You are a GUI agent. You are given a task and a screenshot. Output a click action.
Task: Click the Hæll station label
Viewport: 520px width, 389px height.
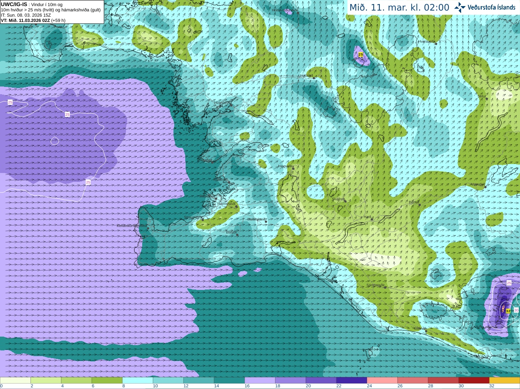pyautogui.click(x=368, y=217)
